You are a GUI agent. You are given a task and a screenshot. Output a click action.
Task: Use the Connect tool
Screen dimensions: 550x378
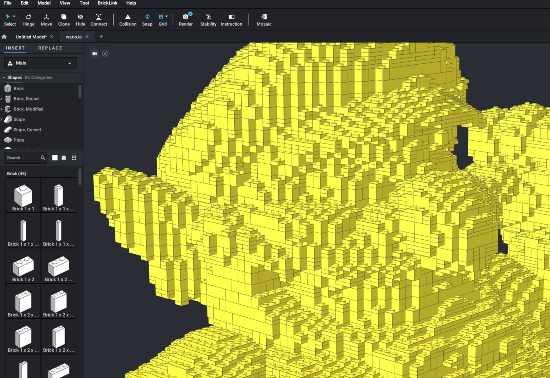[99, 20]
